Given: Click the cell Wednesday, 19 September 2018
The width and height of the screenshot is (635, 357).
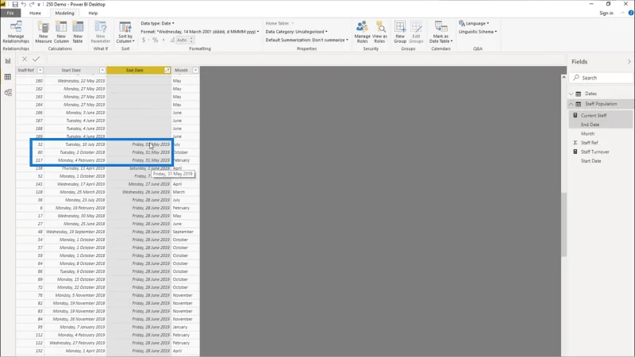Looking at the screenshot, I should [x=75, y=232].
